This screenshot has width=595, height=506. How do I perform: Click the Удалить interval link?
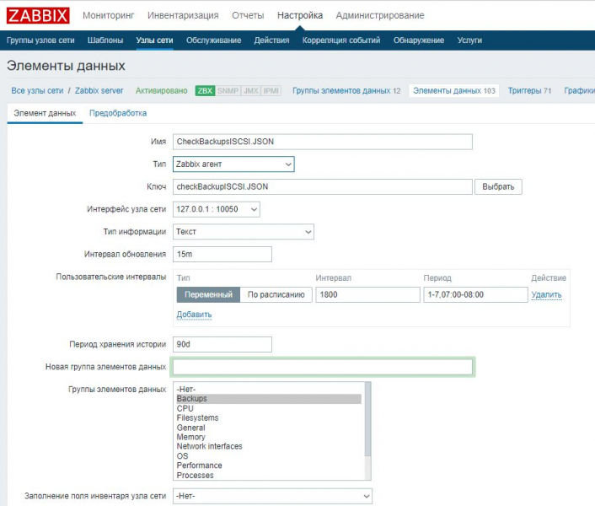tap(546, 294)
